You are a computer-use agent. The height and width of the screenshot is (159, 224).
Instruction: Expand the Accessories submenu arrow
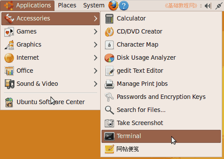95,19
